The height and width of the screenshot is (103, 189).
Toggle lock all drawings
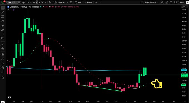(x=3, y=63)
